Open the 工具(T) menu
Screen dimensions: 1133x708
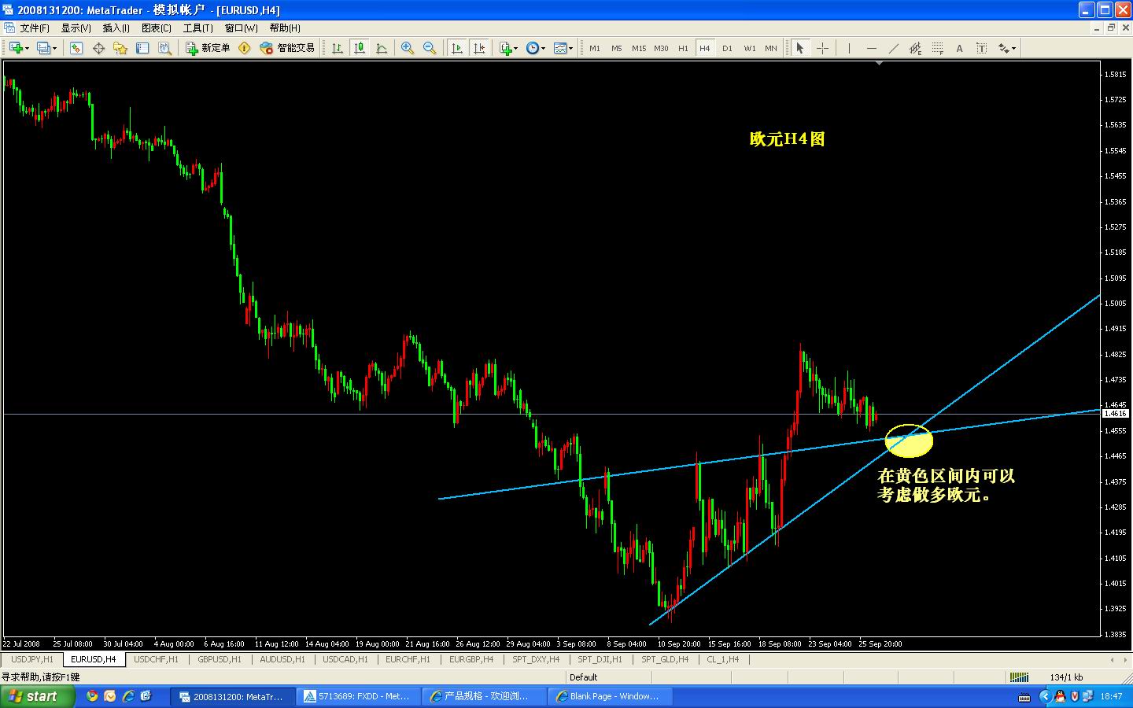pos(197,28)
